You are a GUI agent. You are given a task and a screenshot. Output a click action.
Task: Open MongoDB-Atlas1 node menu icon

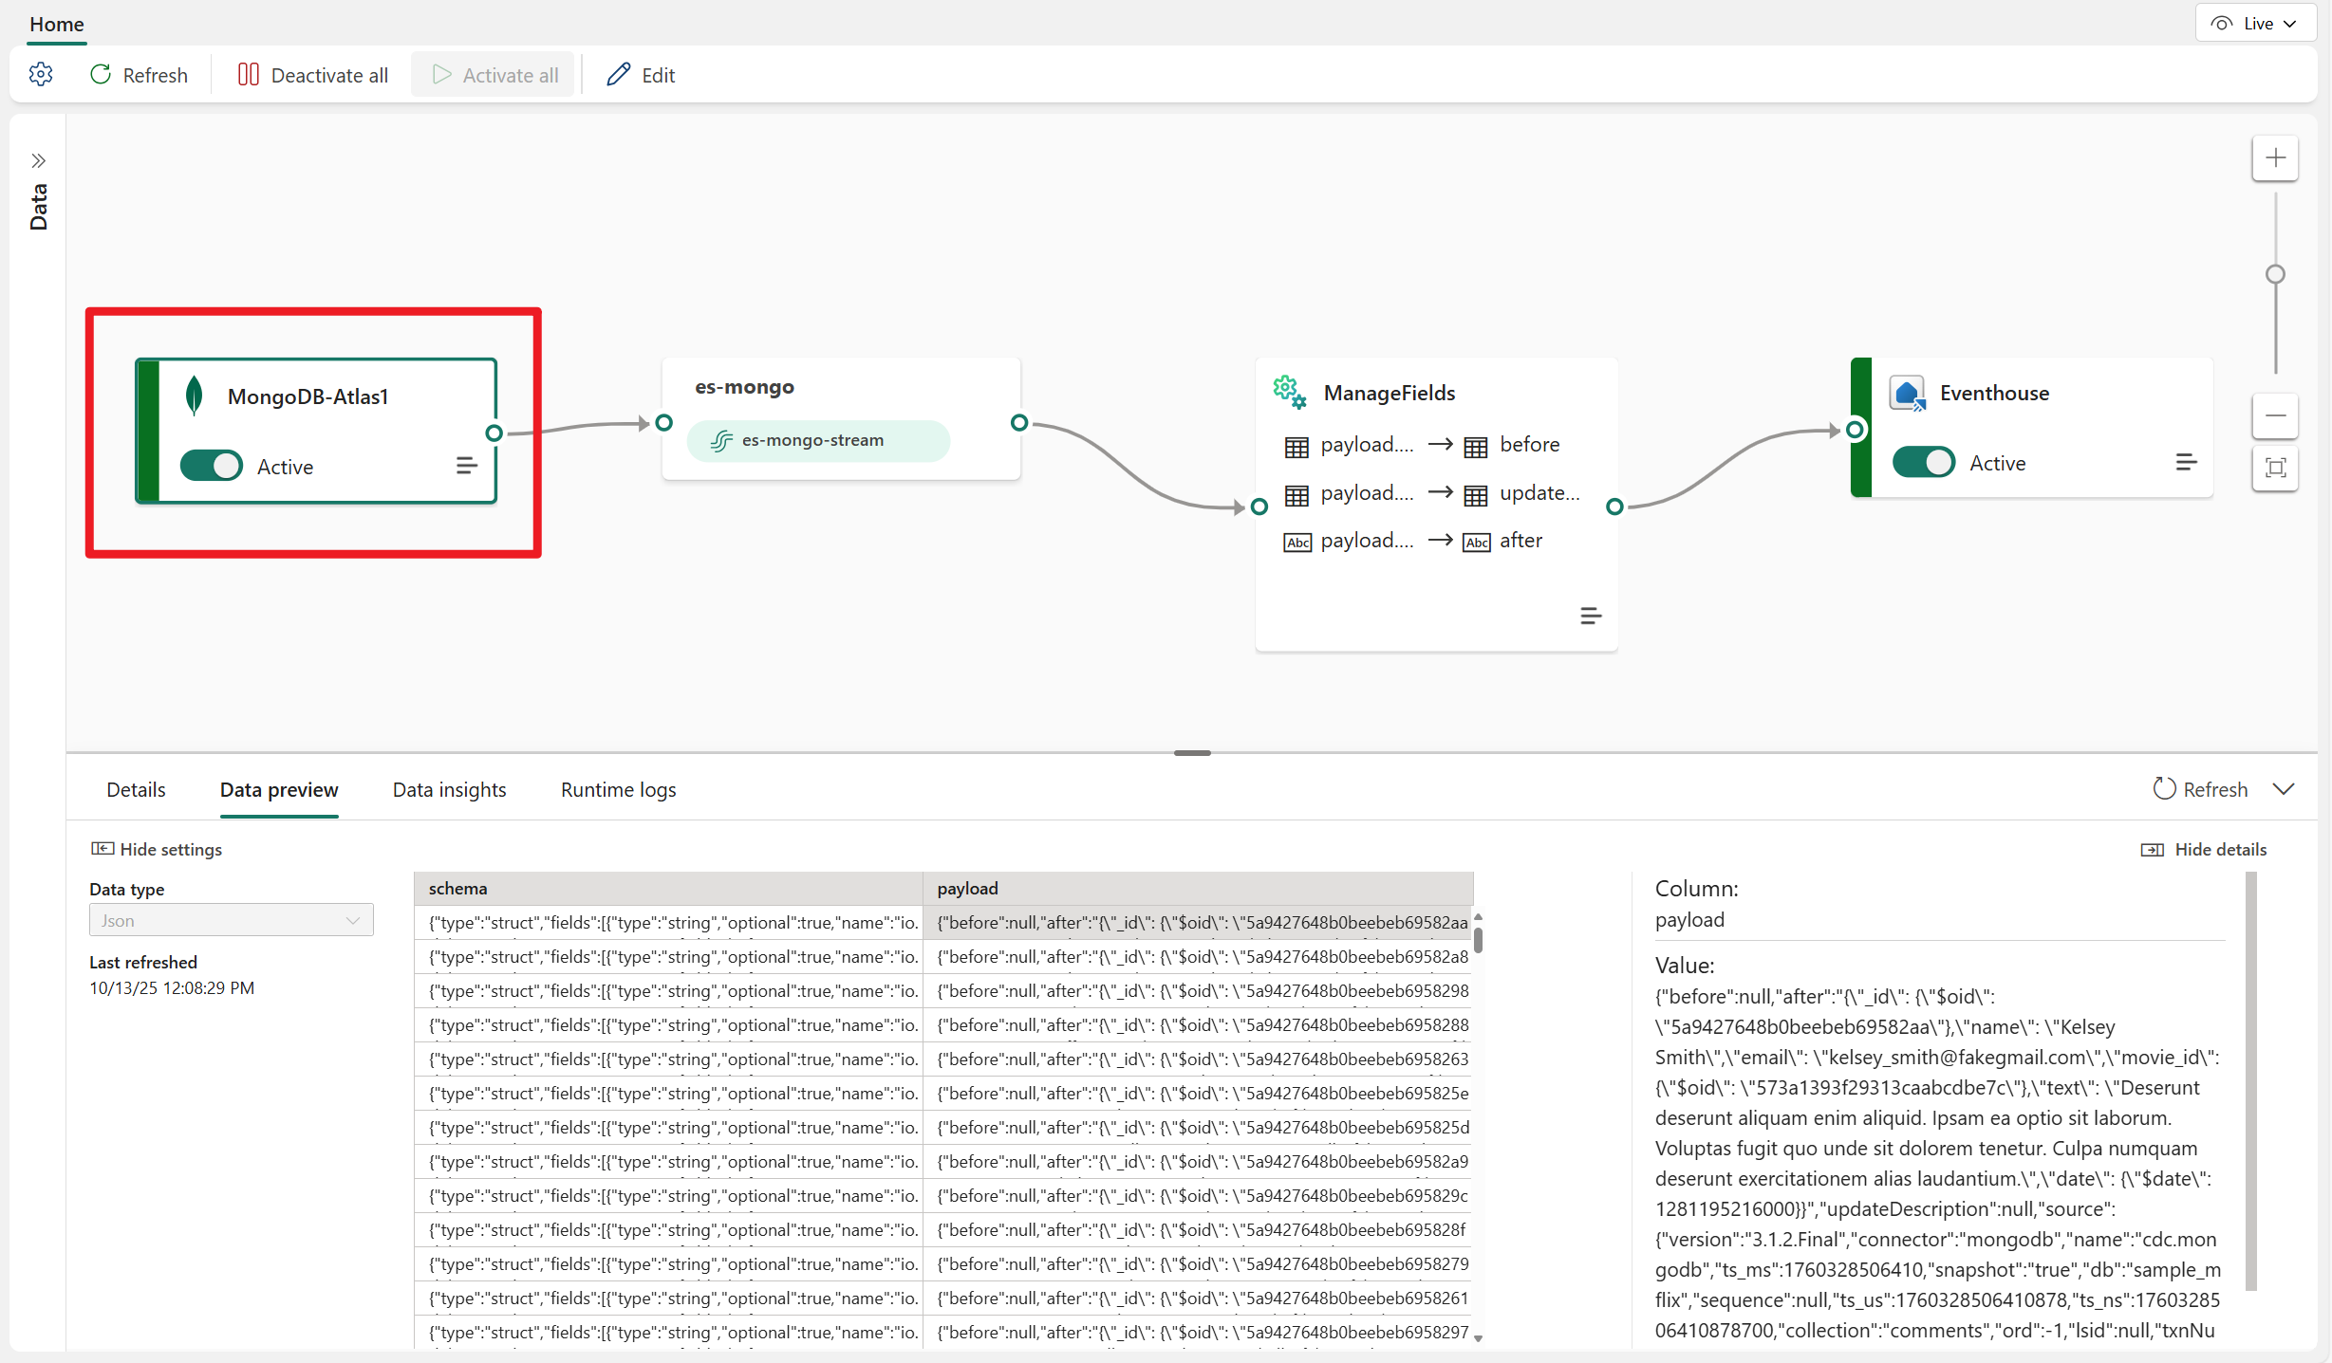[x=466, y=466]
